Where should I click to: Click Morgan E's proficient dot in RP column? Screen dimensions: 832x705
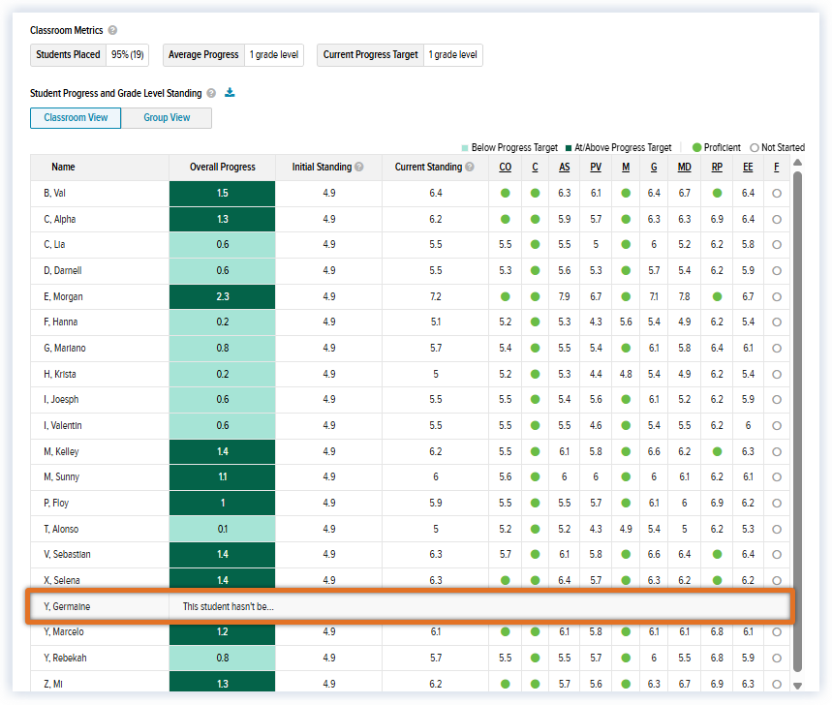717,296
